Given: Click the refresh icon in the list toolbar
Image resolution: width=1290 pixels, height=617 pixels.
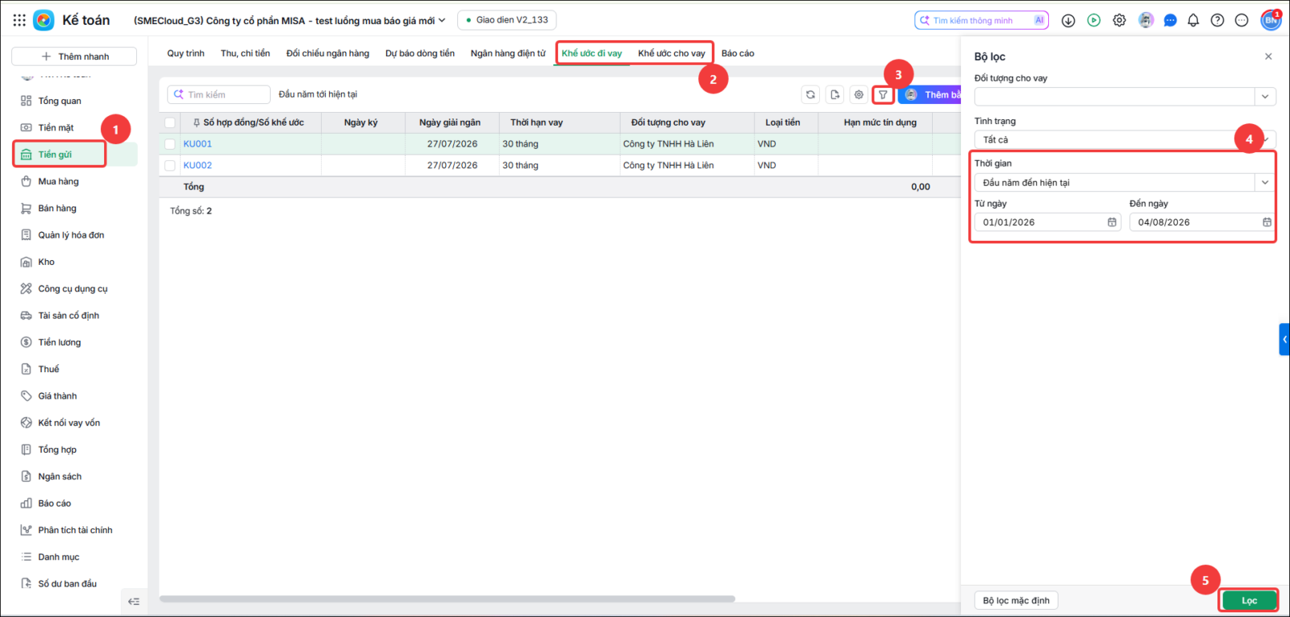Looking at the screenshot, I should (810, 95).
